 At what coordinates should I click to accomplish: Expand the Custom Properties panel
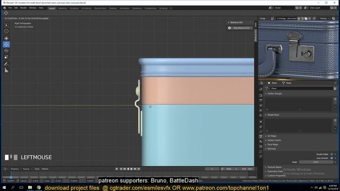(x=276, y=176)
